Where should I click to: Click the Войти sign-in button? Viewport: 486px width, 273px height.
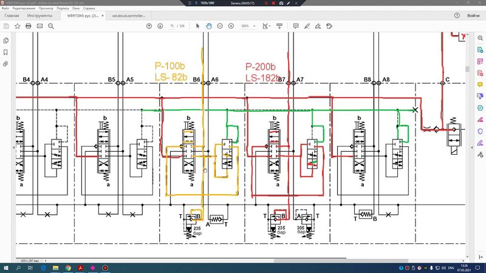473,16
